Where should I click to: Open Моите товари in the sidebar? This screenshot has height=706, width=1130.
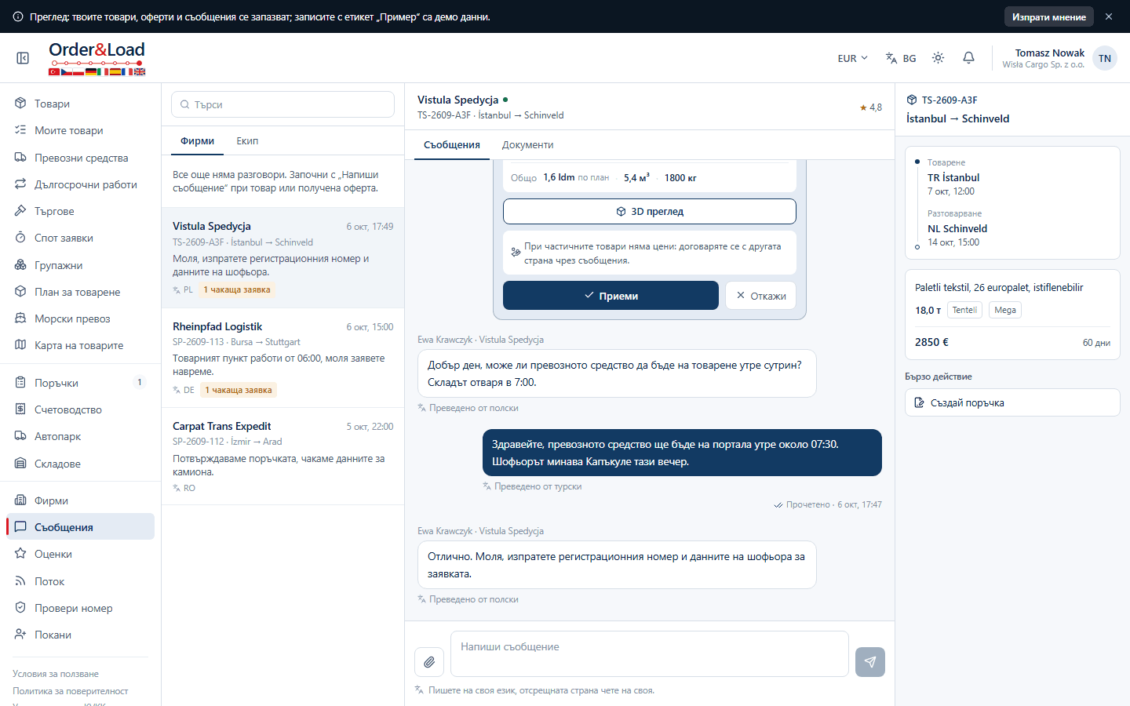pyautogui.click(x=80, y=130)
